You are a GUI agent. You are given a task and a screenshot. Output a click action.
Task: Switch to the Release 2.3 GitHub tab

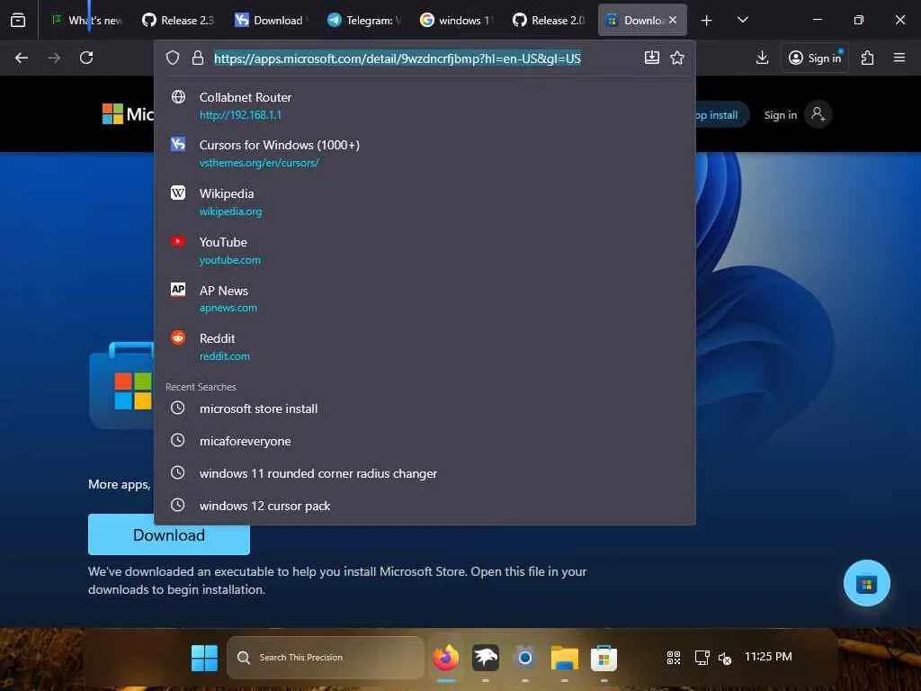[178, 20]
